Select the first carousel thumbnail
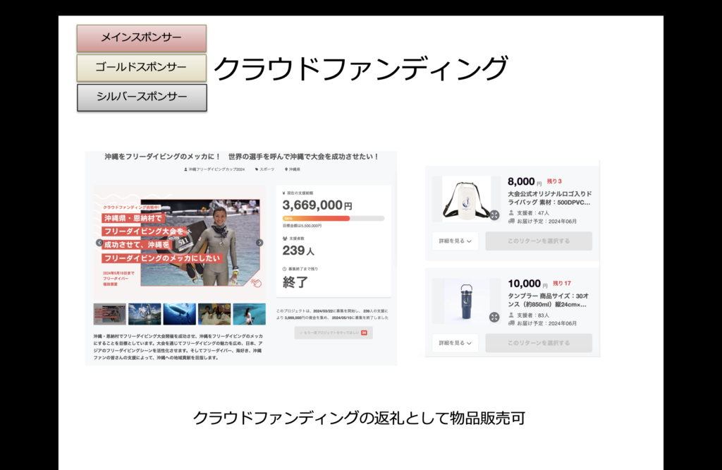 109,314
